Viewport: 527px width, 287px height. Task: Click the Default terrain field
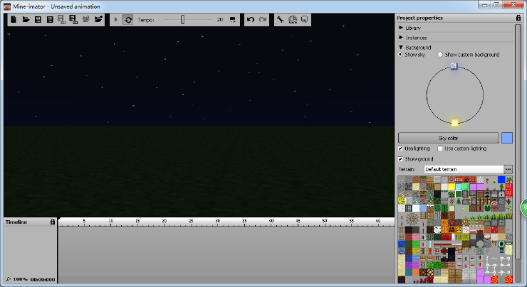click(x=464, y=169)
